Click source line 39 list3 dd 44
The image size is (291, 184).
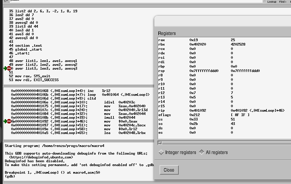pos(24,26)
